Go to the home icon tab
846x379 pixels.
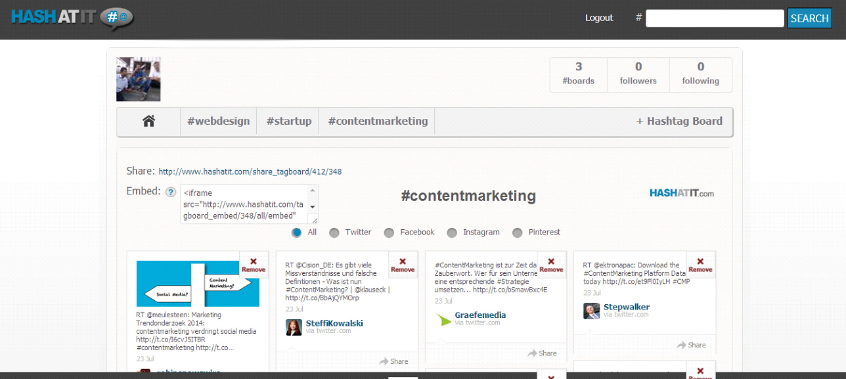pyautogui.click(x=148, y=121)
